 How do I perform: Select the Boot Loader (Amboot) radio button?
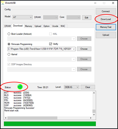click(x=9, y=34)
